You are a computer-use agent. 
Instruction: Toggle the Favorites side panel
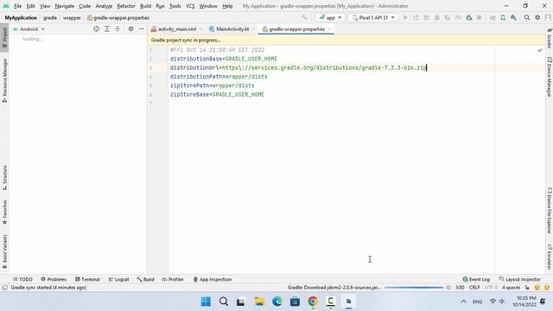(4, 213)
